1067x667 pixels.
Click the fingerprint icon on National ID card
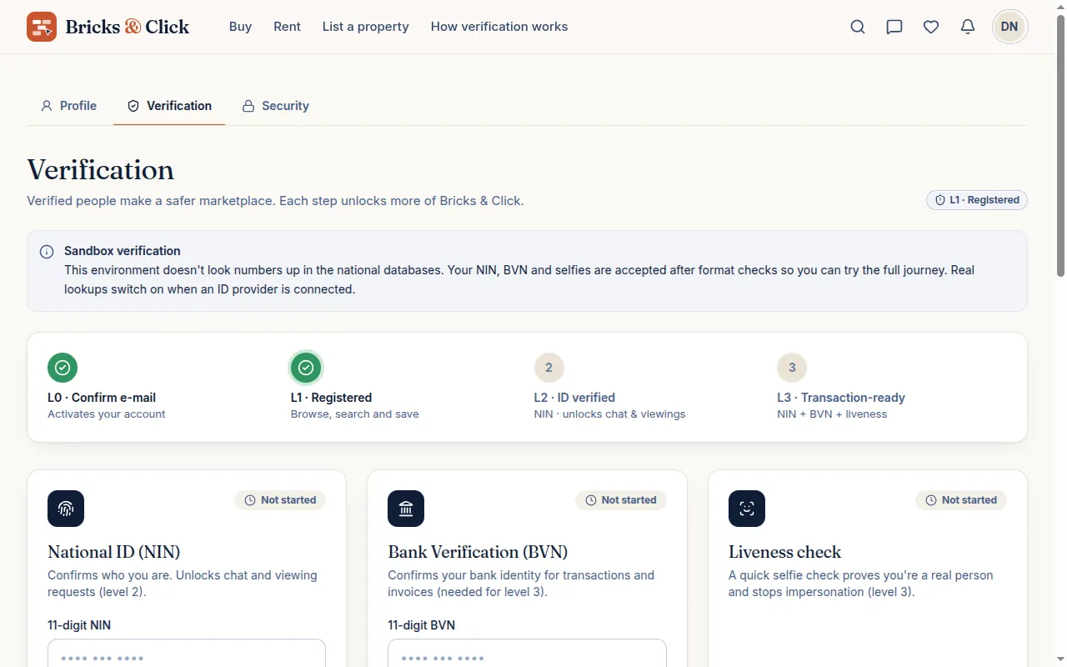click(66, 509)
